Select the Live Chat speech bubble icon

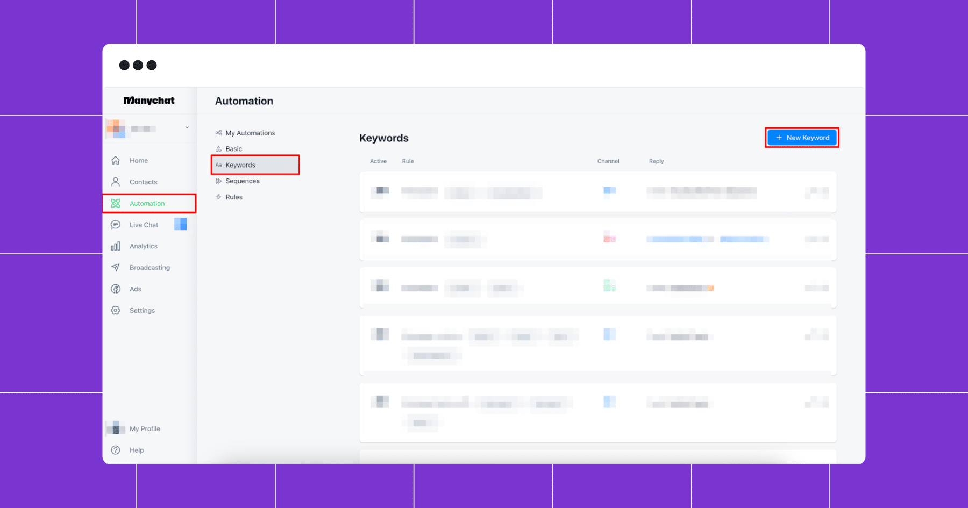[115, 225]
